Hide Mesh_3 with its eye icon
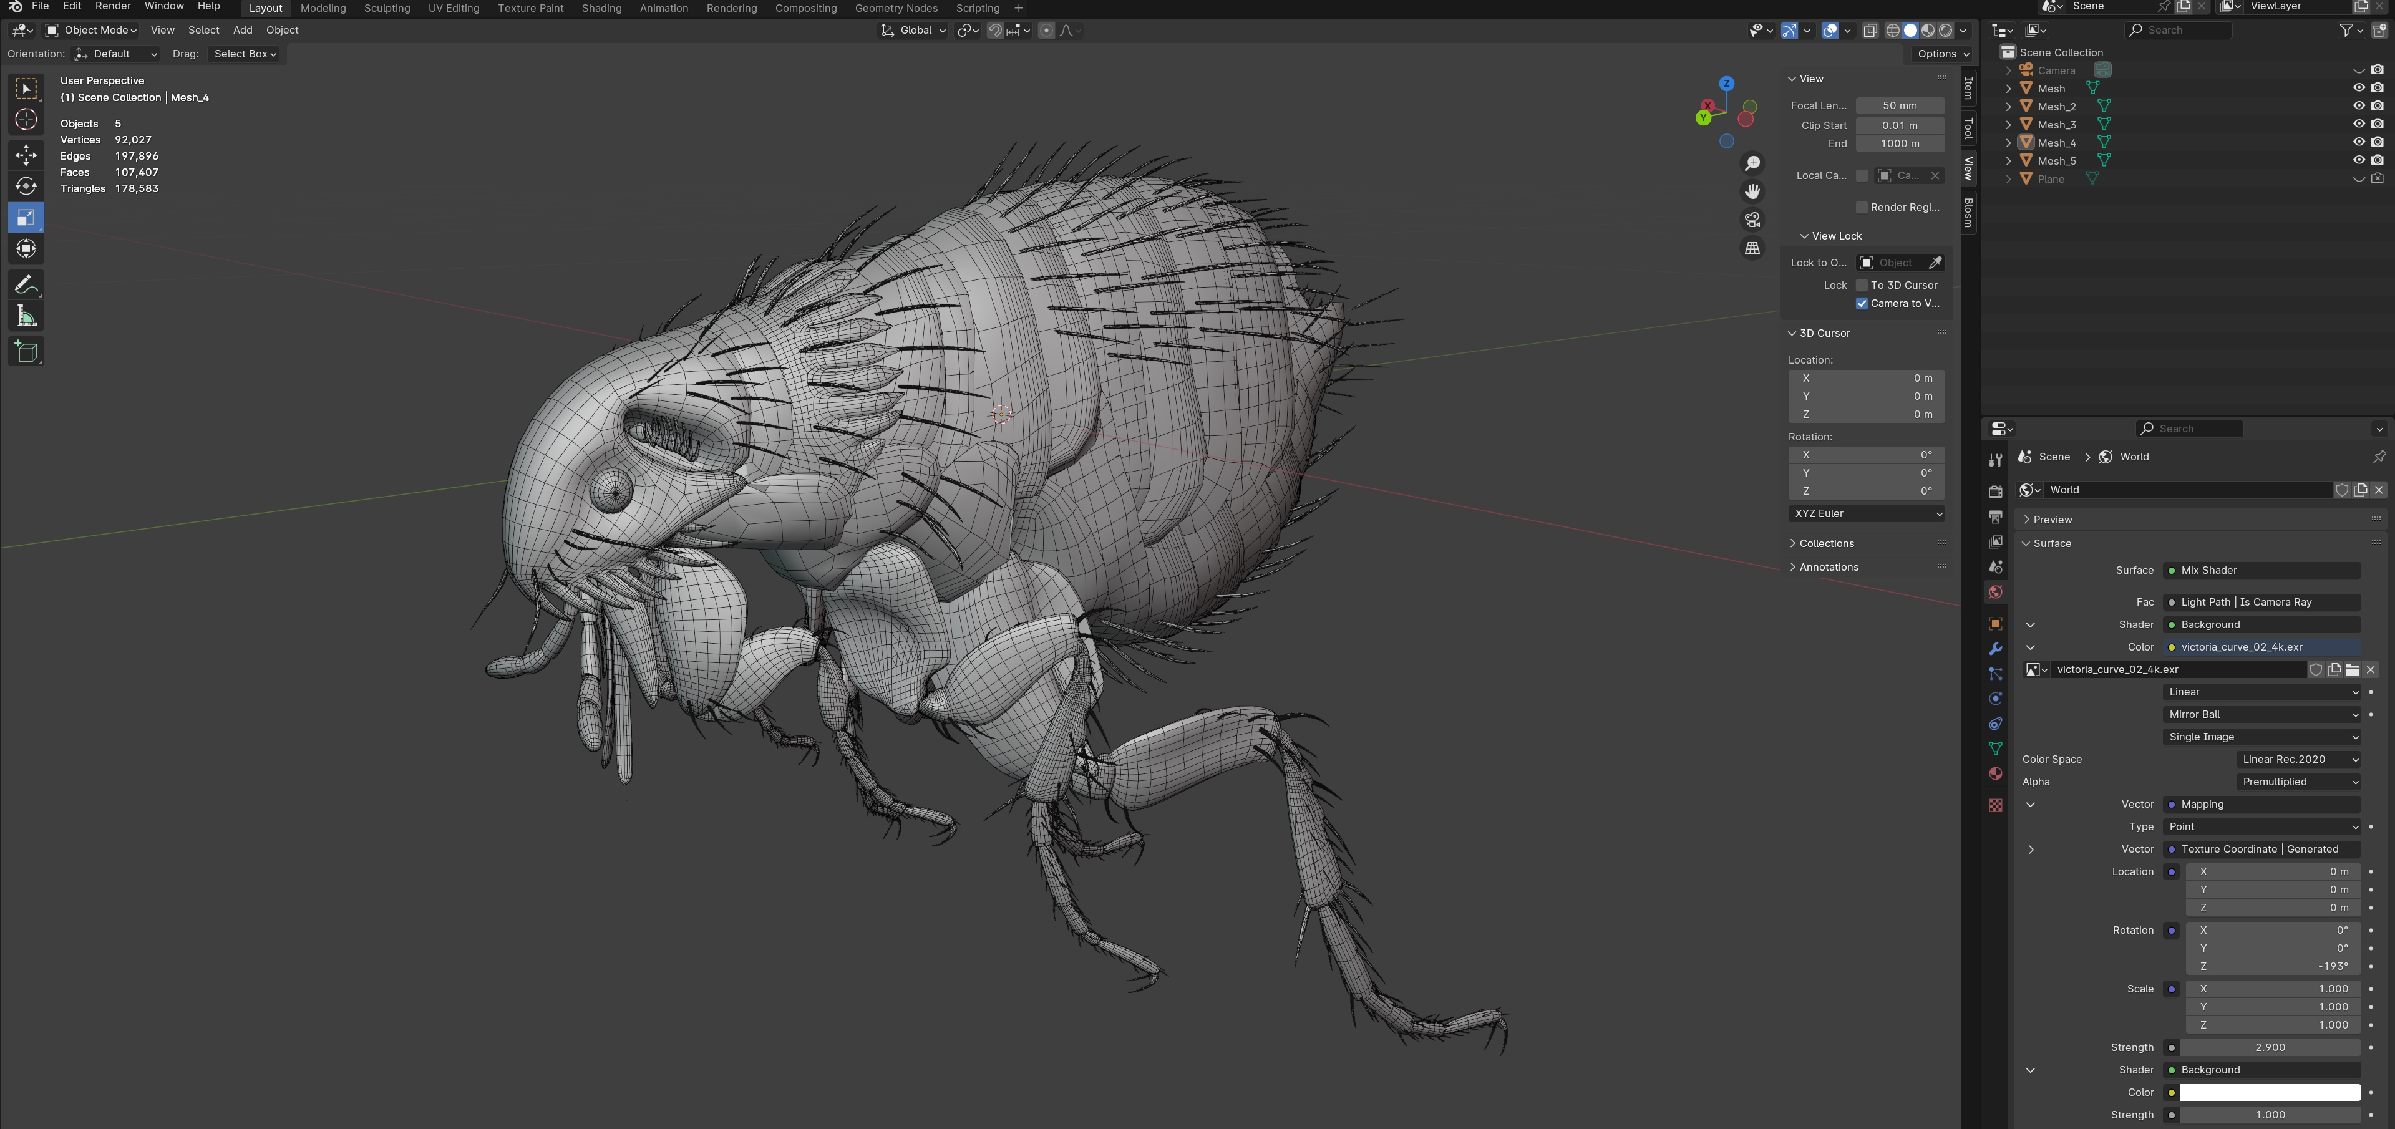This screenshot has height=1129, width=2395. 2358,125
